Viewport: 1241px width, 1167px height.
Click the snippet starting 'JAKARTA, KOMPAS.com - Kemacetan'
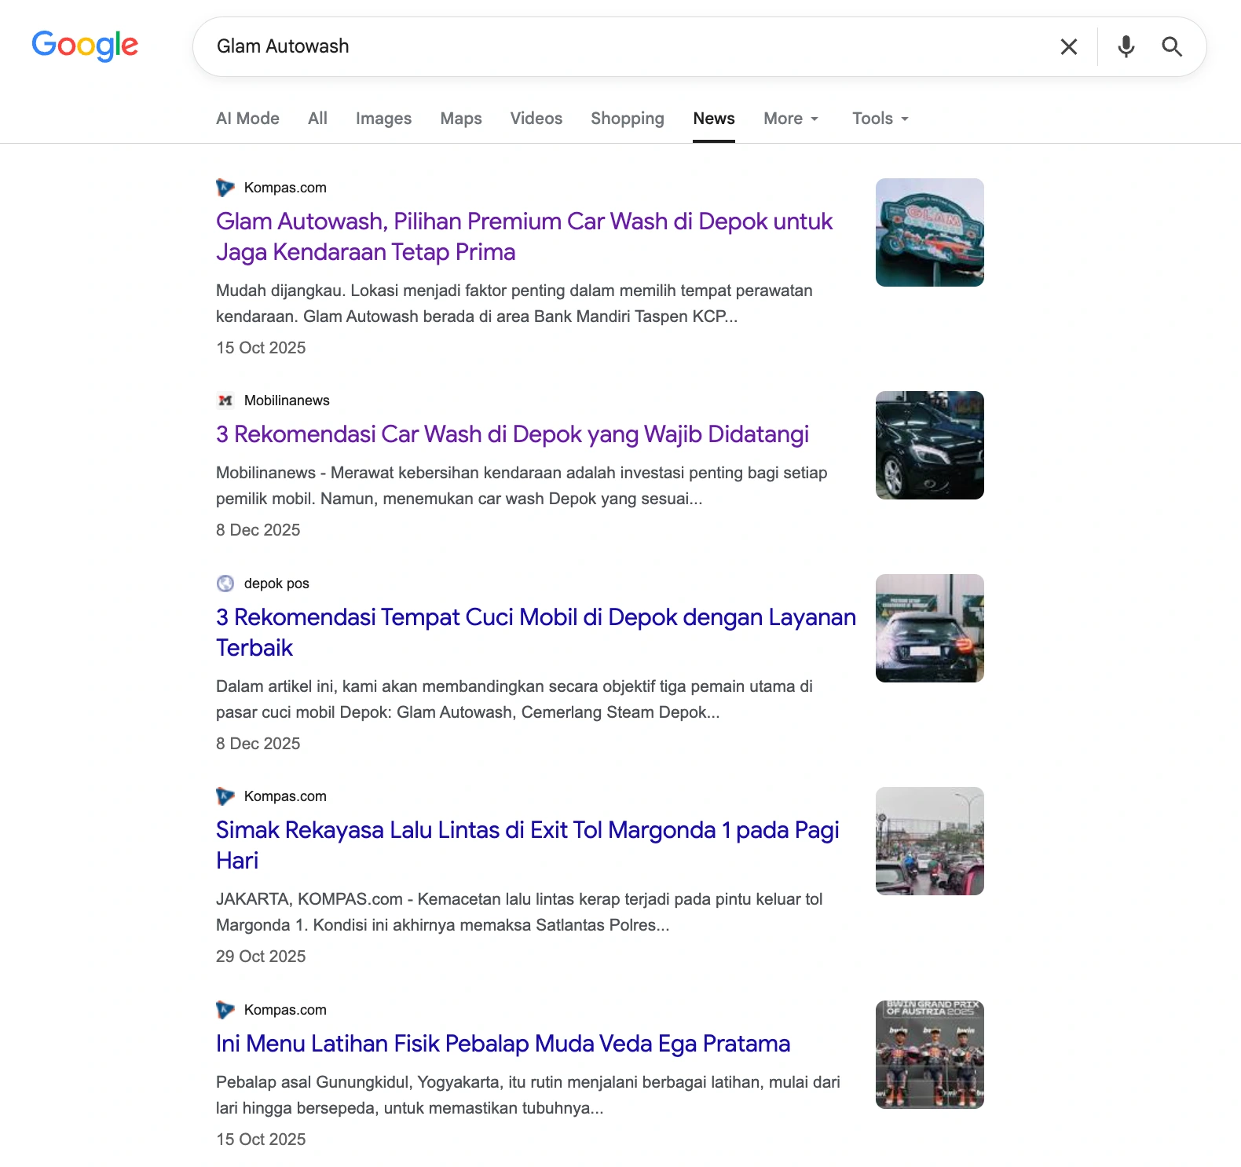point(519,912)
